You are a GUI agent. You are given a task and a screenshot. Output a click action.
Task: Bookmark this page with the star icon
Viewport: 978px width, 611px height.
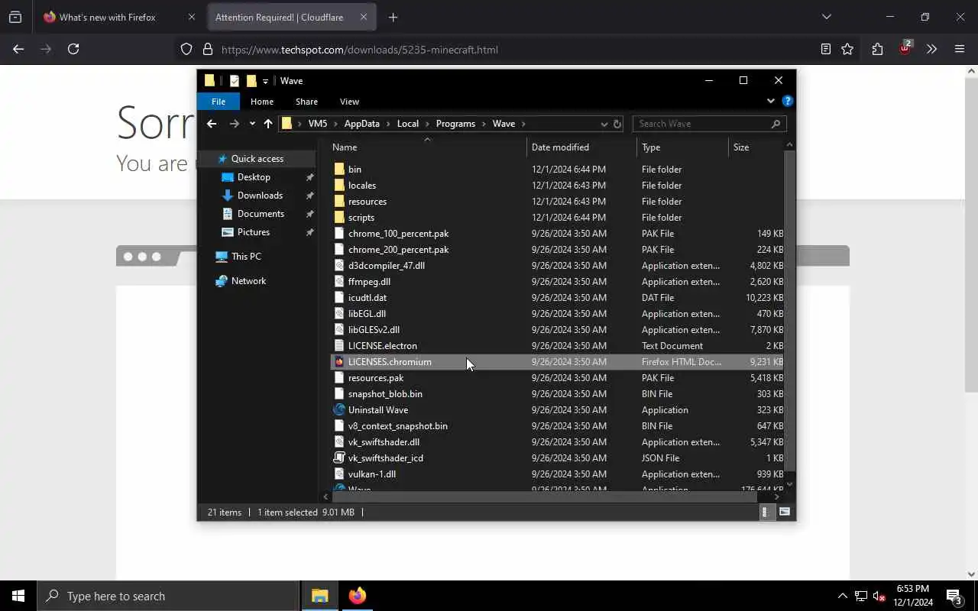point(847,49)
